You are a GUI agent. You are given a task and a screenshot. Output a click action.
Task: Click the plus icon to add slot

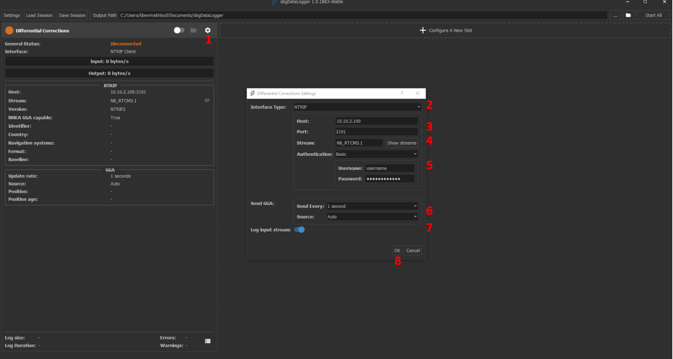click(423, 30)
